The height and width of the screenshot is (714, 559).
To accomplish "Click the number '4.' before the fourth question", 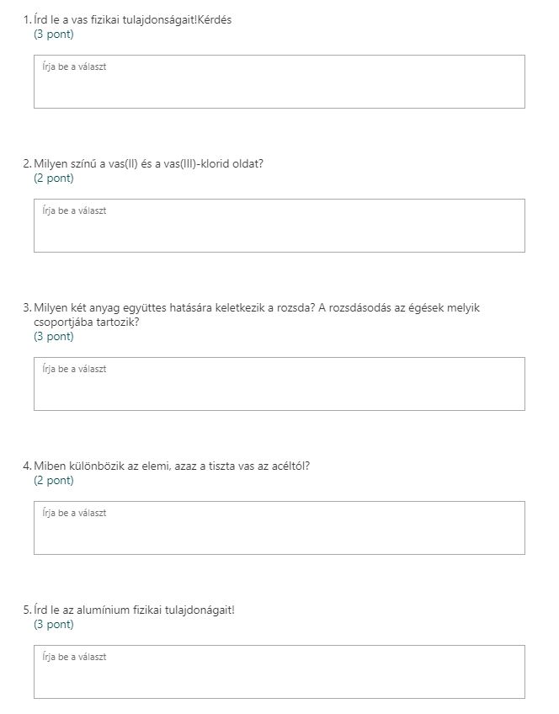I will [27, 466].
